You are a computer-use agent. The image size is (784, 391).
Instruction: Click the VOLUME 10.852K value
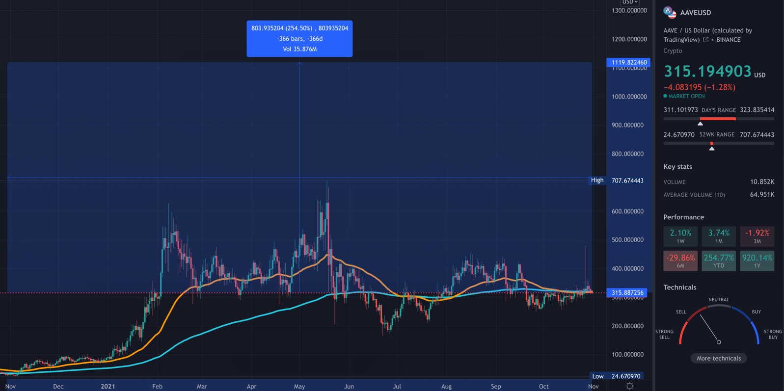point(762,182)
